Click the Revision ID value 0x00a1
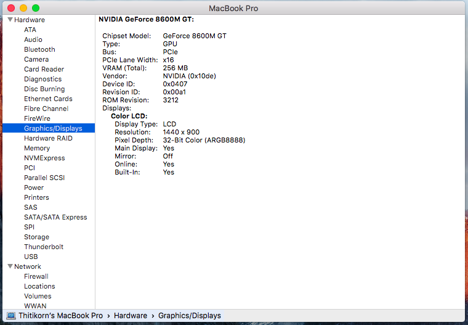Viewport: 468px width, 325px height. click(x=174, y=92)
